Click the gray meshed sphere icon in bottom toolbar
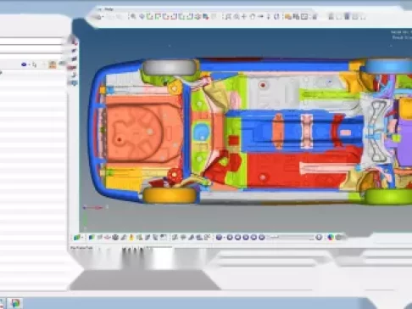412x309 pixels. point(115,238)
